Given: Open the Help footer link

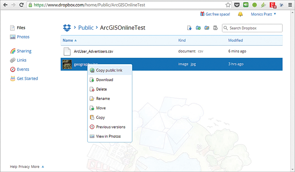Looking at the screenshot, I should click(14, 167).
